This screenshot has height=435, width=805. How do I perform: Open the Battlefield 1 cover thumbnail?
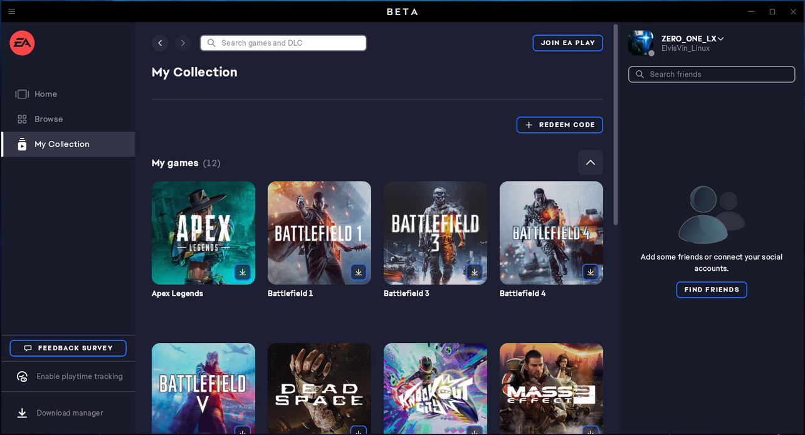click(319, 233)
